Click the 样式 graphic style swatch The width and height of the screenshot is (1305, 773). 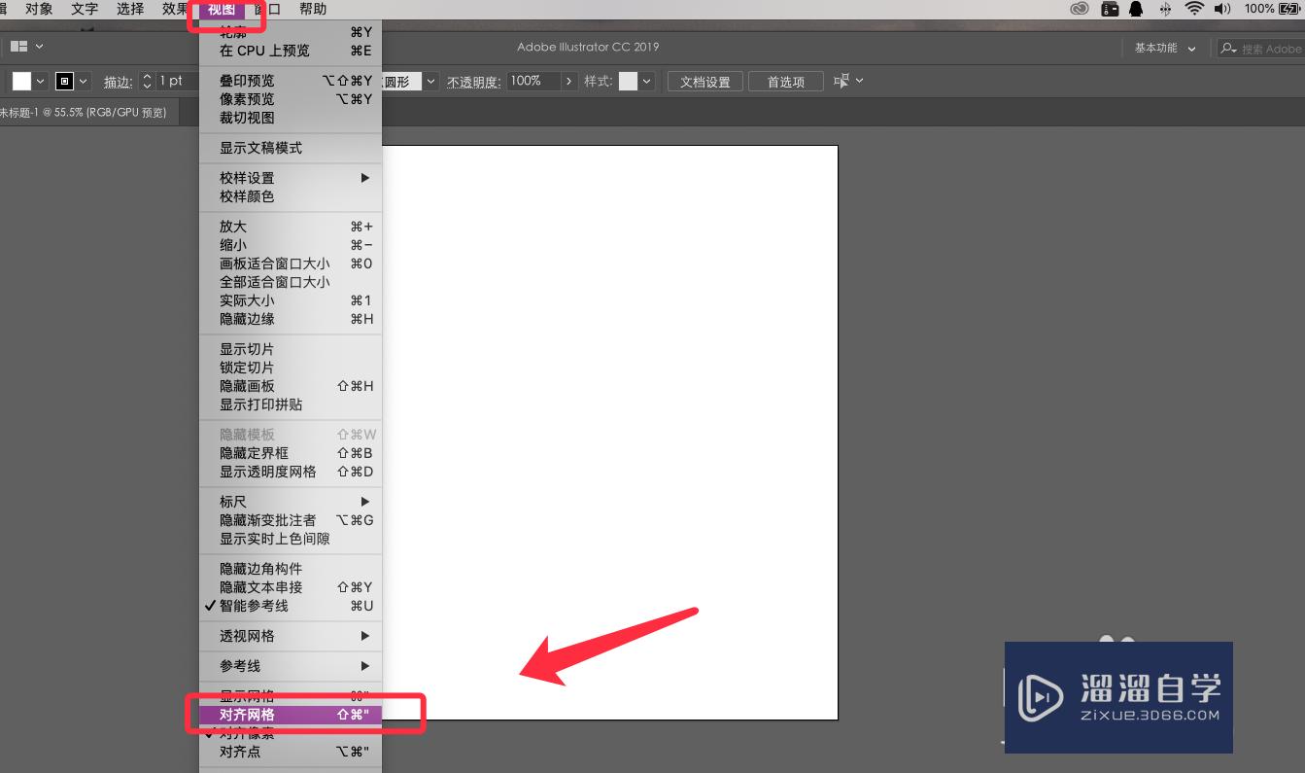coord(628,82)
